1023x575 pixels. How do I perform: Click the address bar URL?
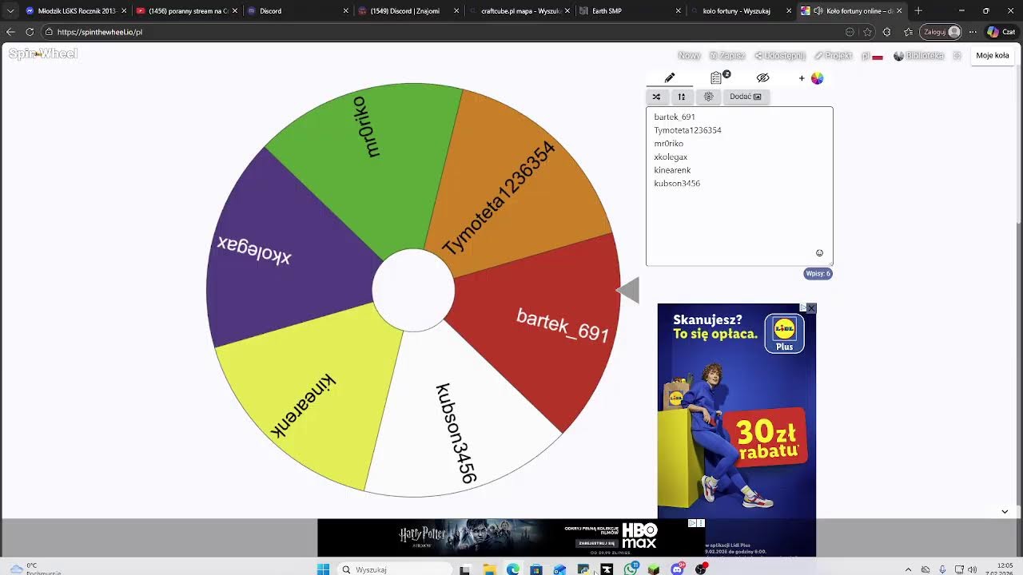pos(100,32)
